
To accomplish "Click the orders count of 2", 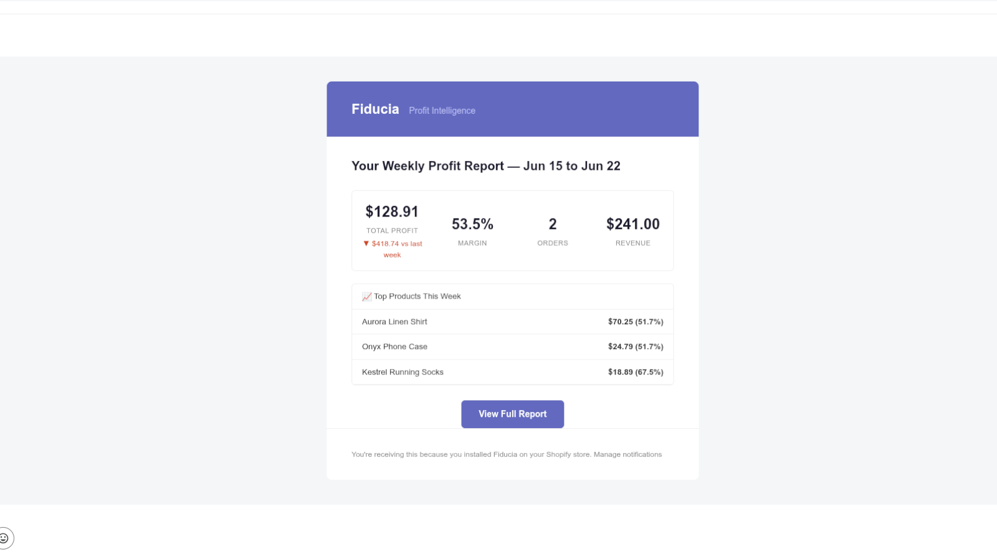I will click(553, 224).
